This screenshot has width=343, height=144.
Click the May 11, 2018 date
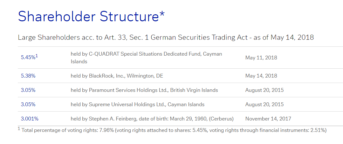[261, 58]
